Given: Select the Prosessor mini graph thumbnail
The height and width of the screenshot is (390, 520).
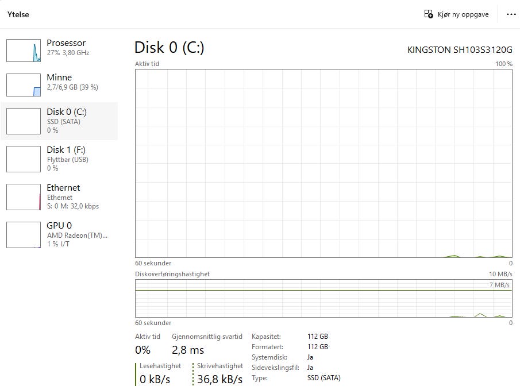Looking at the screenshot, I should pos(24,51).
